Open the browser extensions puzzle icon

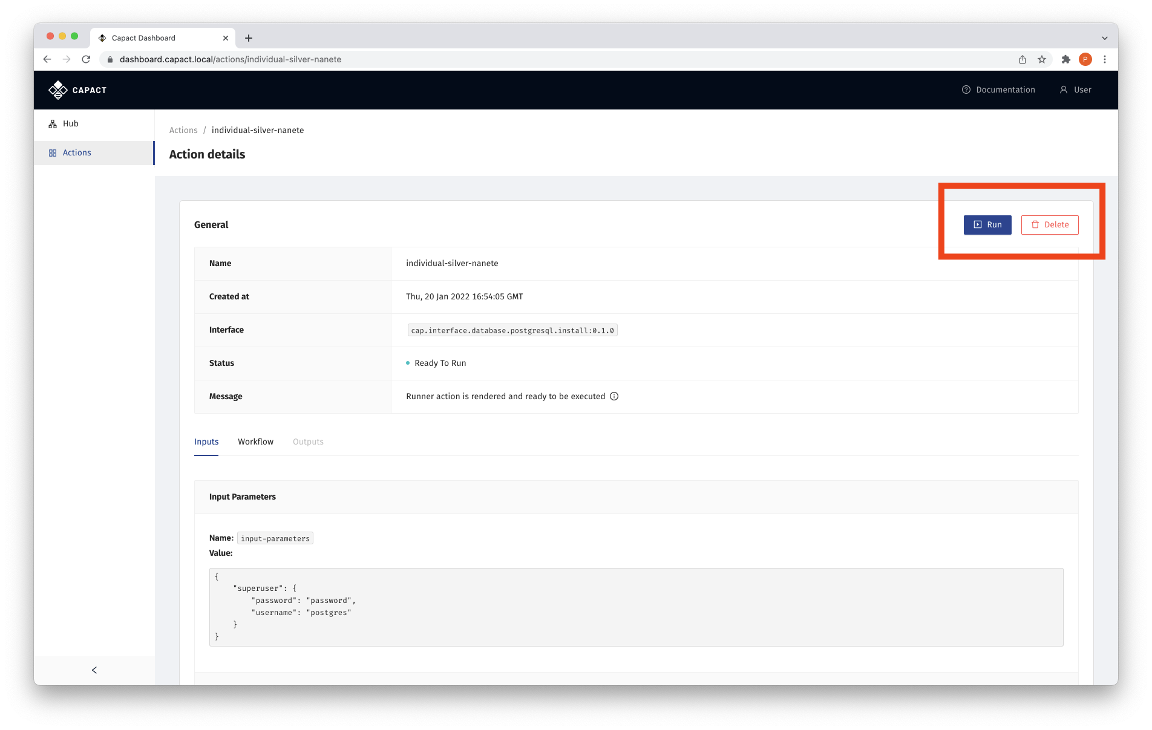click(x=1065, y=59)
